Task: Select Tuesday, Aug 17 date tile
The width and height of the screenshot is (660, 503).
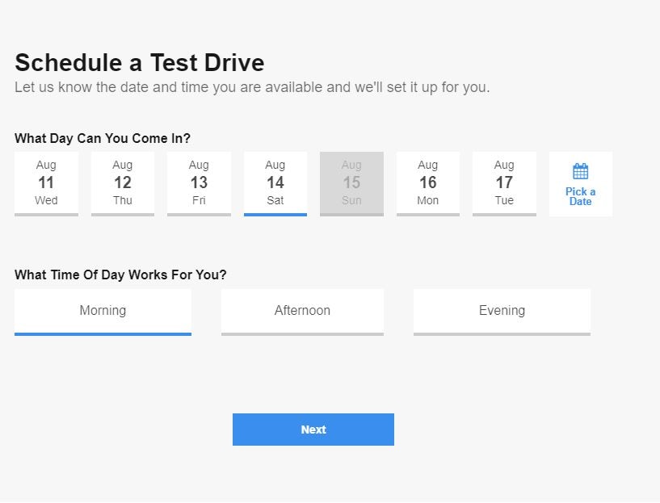Action: pos(504,183)
